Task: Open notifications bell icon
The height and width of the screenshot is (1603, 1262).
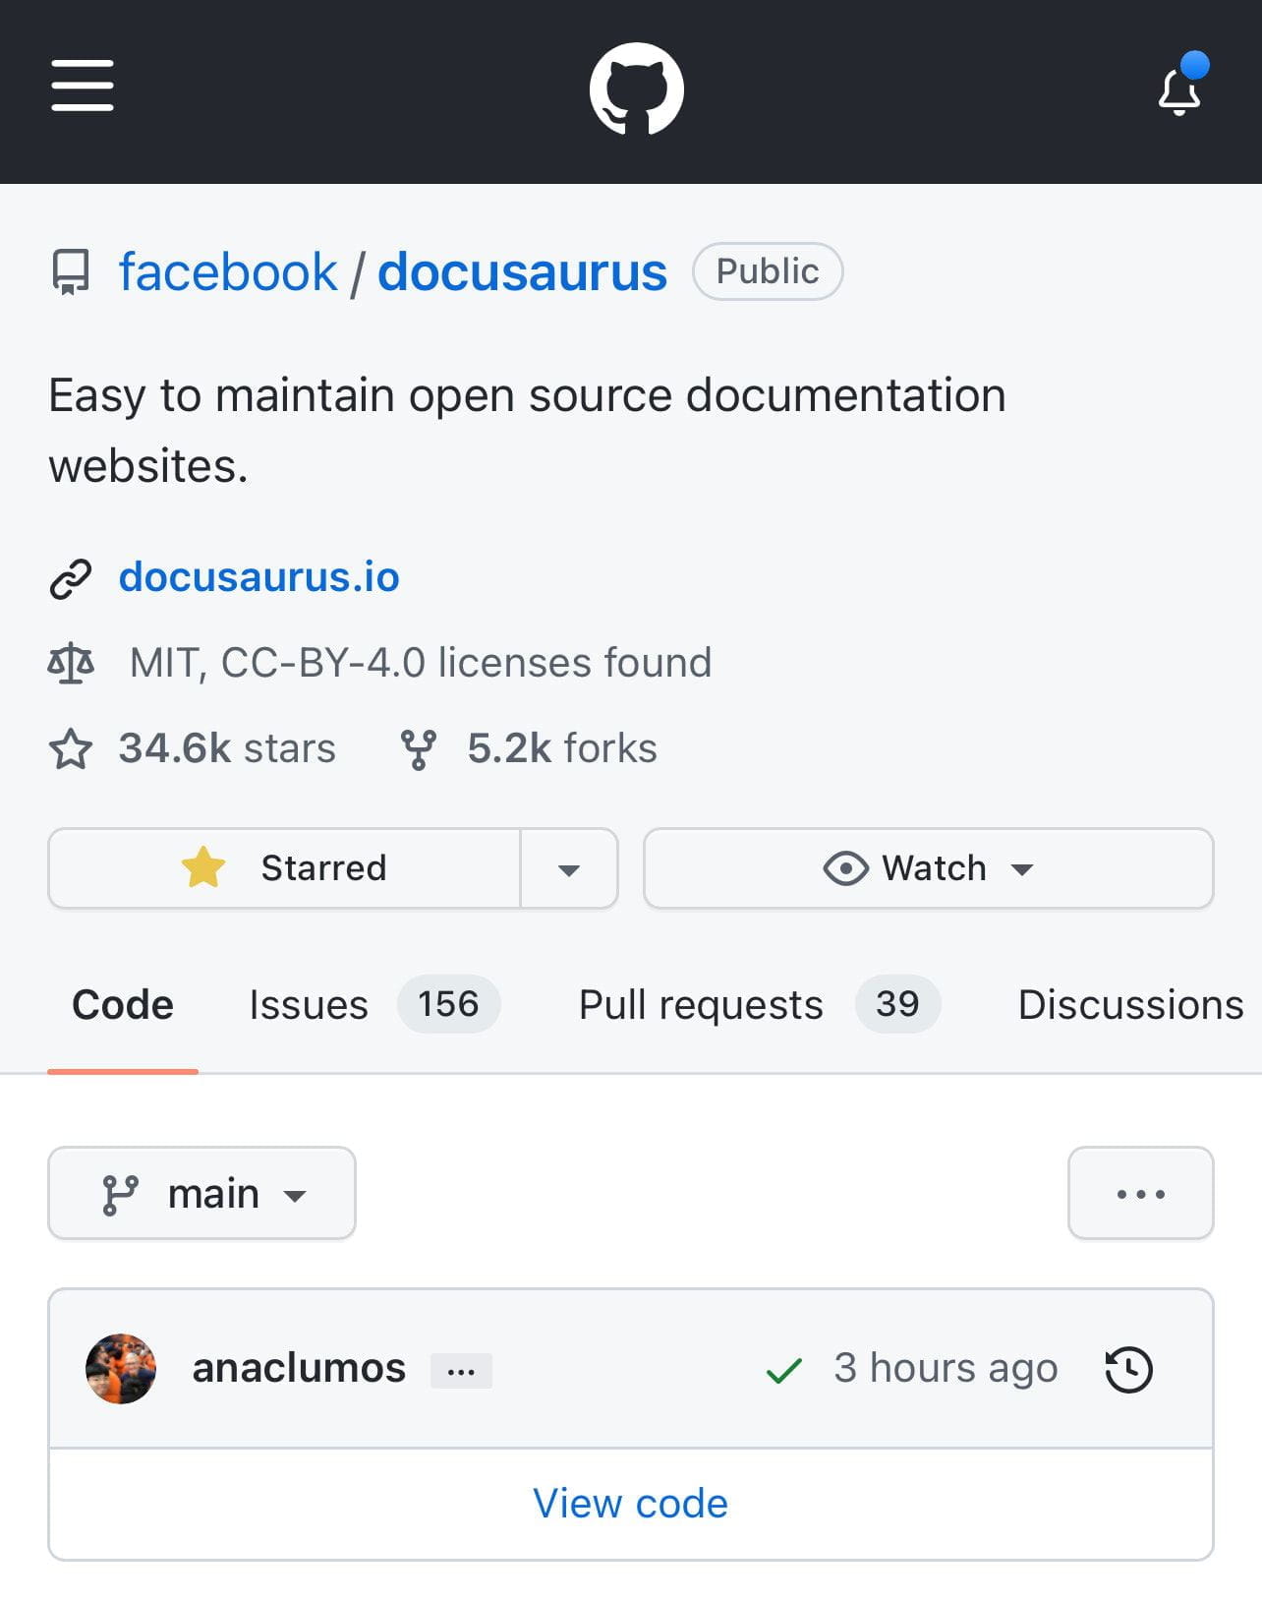Action: [1179, 91]
